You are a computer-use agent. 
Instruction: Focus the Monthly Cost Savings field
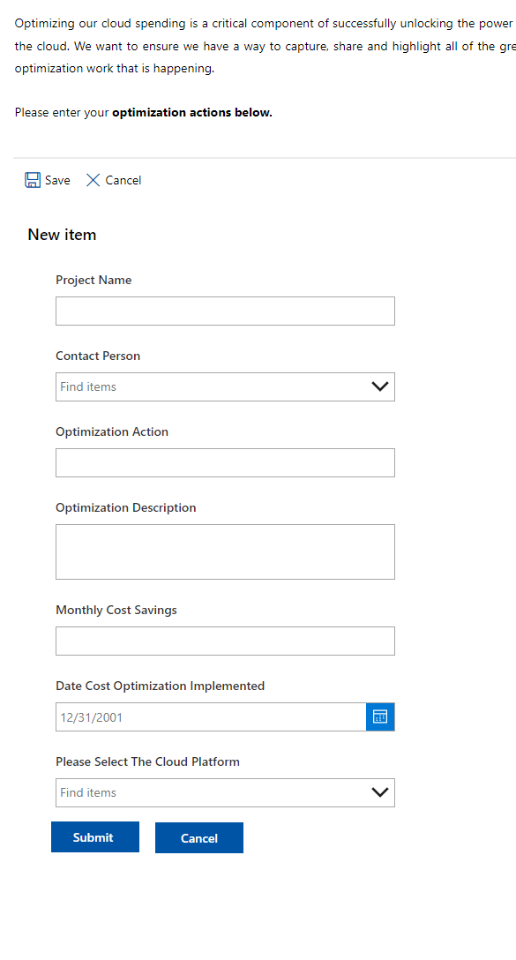click(x=225, y=641)
